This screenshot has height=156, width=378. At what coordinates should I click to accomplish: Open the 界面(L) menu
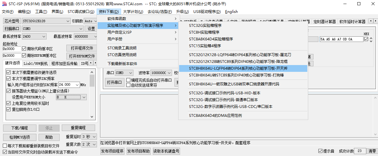click(57, 12)
